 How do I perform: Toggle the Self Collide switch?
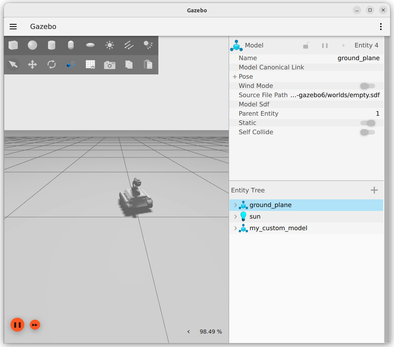click(x=368, y=132)
